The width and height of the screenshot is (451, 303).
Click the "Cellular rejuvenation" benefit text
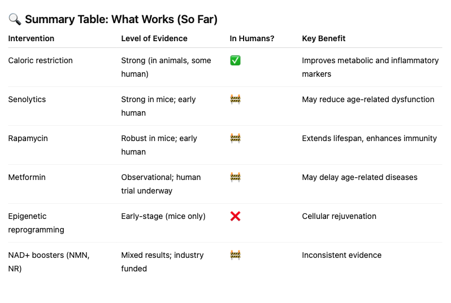pyautogui.click(x=339, y=216)
